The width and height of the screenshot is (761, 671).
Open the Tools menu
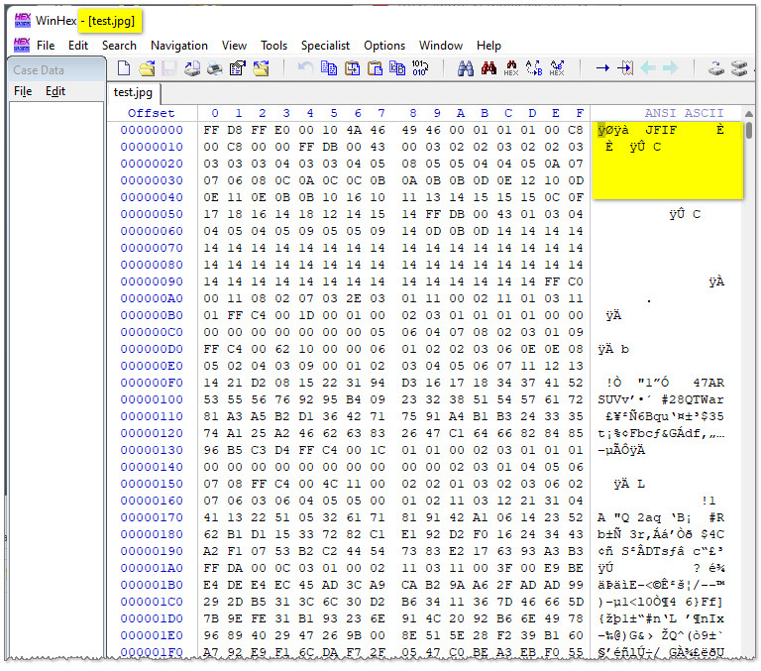(x=273, y=46)
